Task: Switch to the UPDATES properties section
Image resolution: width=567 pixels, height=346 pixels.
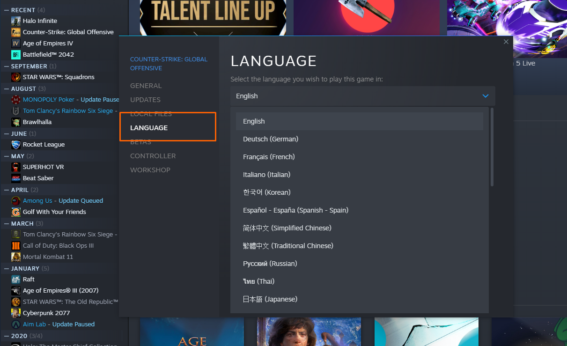Action: (145, 100)
